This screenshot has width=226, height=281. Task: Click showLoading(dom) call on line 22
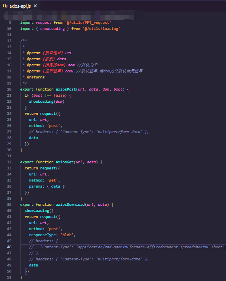point(47,101)
